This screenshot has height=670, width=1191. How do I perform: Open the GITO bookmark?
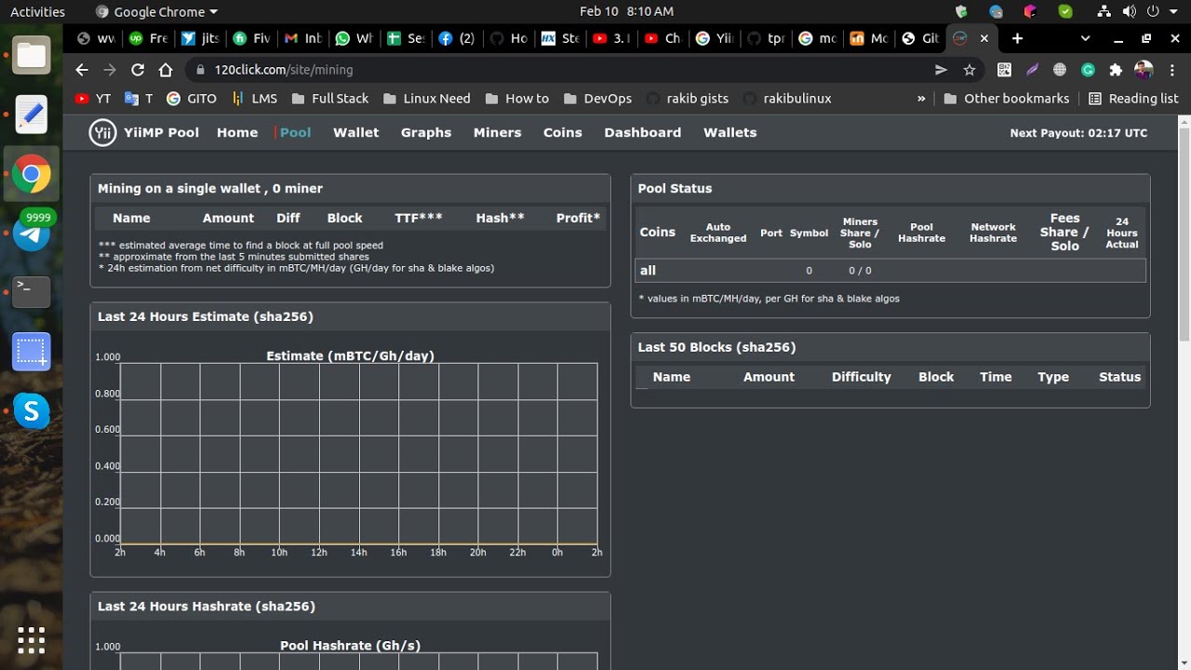point(192,99)
